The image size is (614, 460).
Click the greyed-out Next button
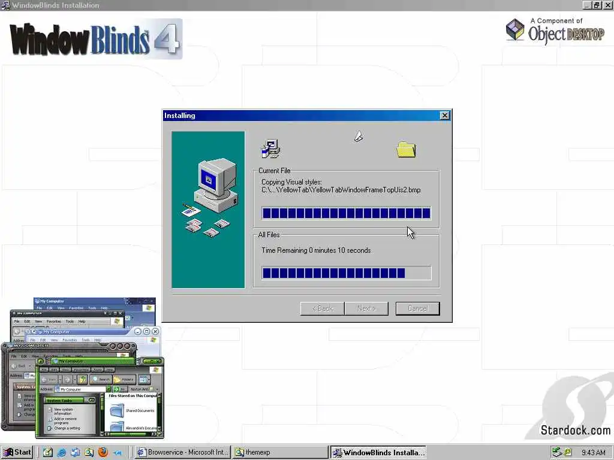pos(366,308)
